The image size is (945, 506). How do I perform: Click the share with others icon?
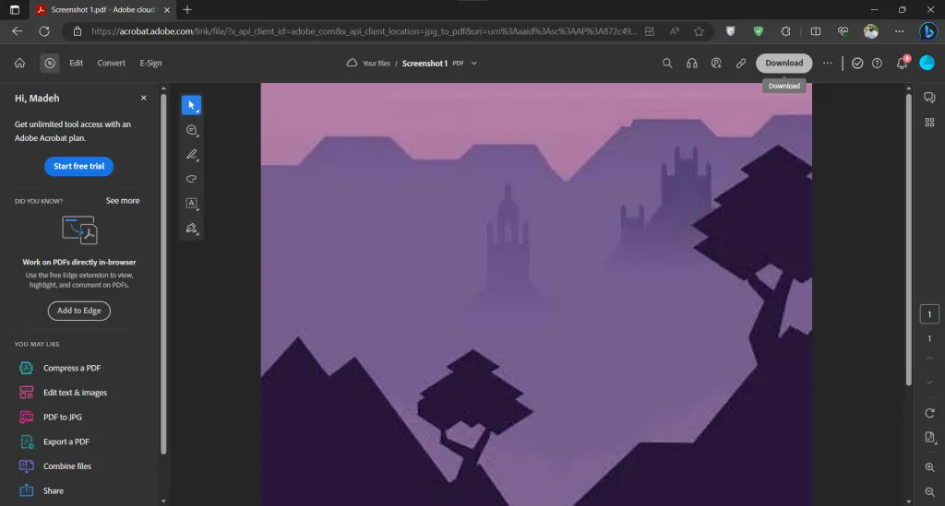pyautogui.click(x=716, y=64)
